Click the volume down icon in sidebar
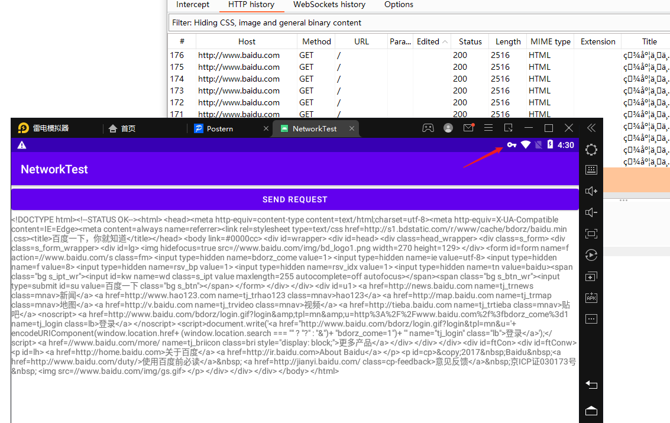This screenshot has height=423, width=670. [x=591, y=212]
